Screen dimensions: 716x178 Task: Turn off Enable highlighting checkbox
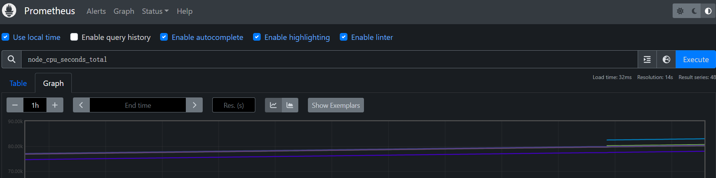[257, 37]
